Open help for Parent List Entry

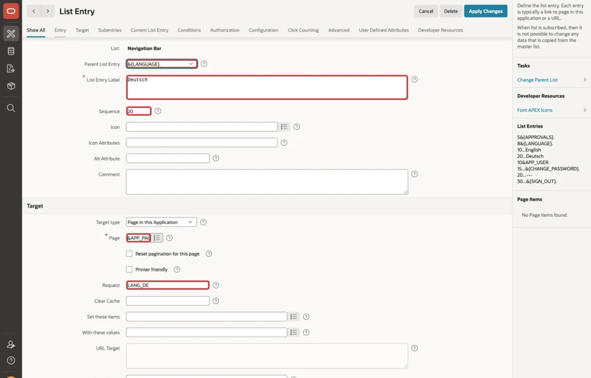[204, 63]
